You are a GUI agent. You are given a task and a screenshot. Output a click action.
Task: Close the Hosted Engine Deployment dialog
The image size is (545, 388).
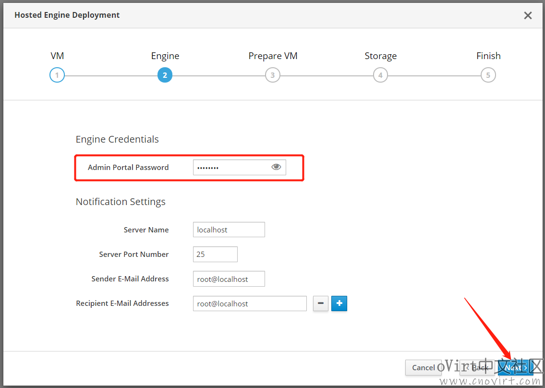(x=528, y=15)
